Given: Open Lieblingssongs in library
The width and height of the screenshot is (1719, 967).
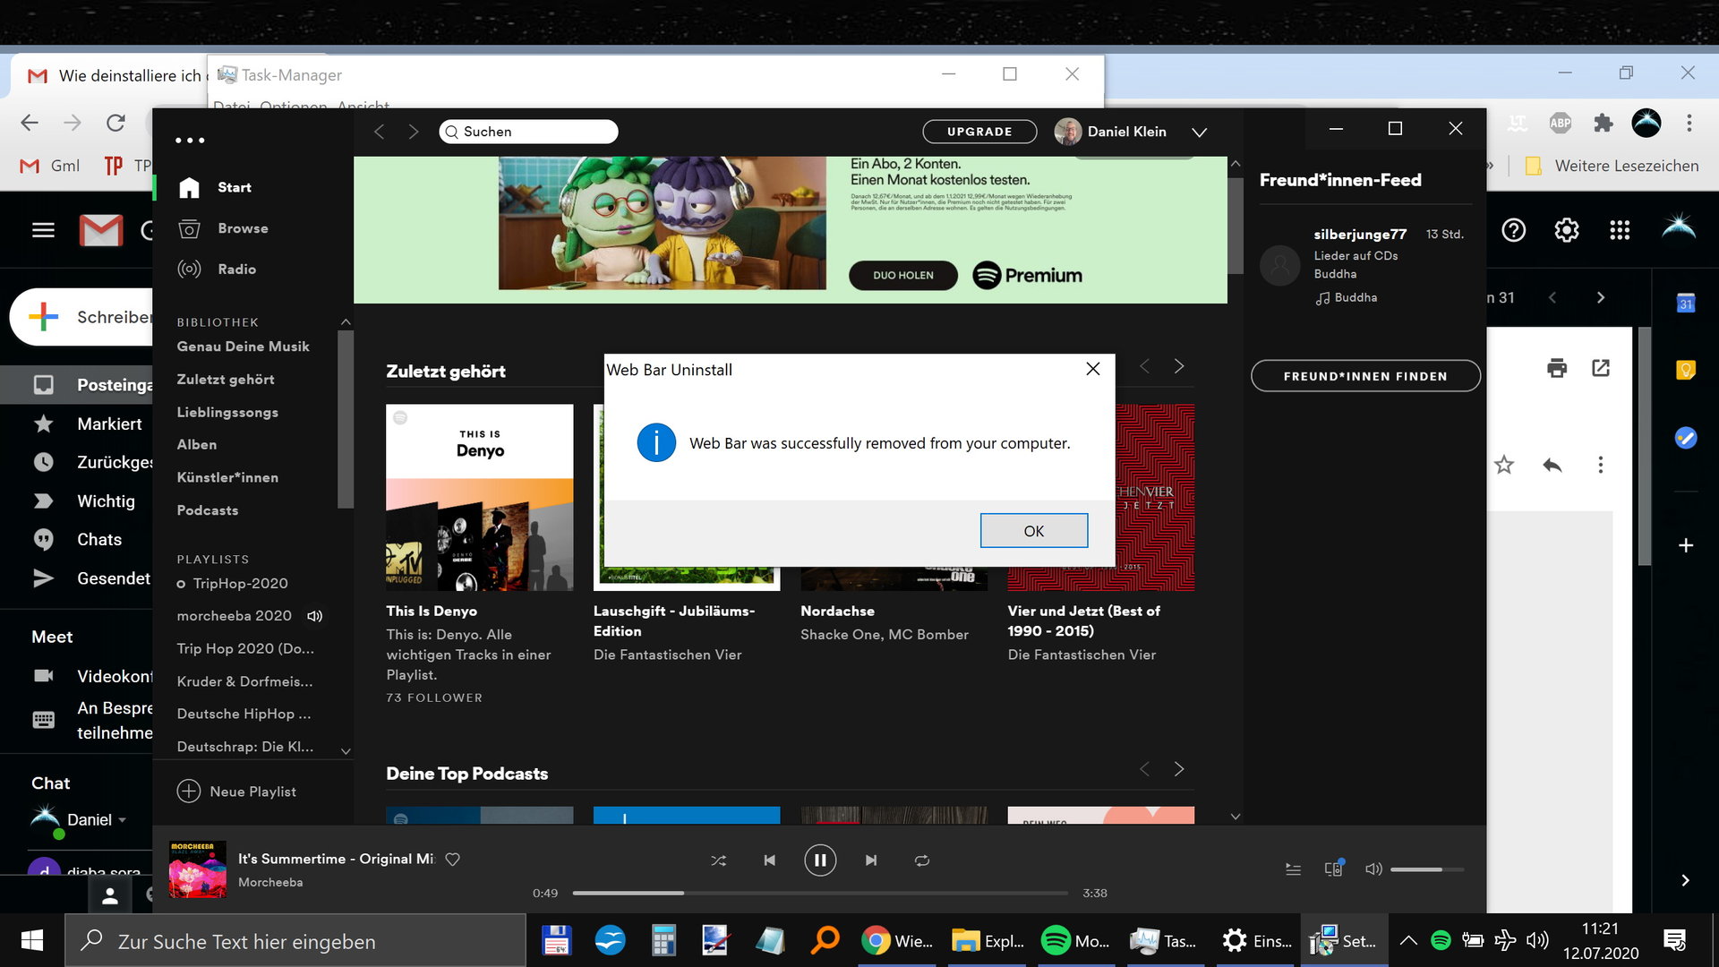Looking at the screenshot, I should click(227, 412).
